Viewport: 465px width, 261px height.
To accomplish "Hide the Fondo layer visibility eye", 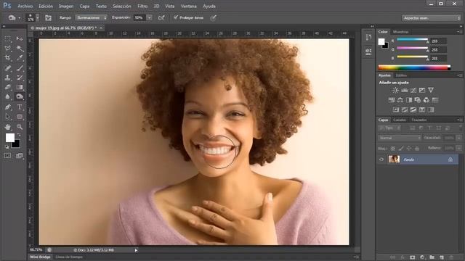I will (381, 159).
